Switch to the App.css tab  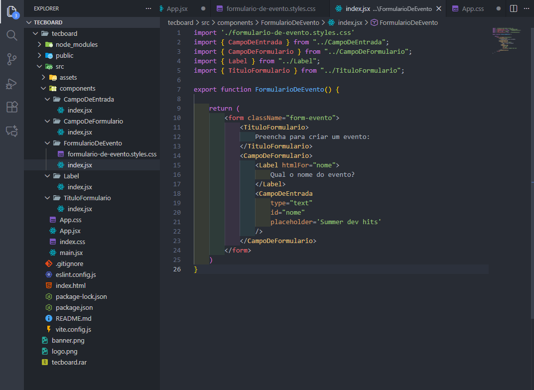pyautogui.click(x=472, y=8)
